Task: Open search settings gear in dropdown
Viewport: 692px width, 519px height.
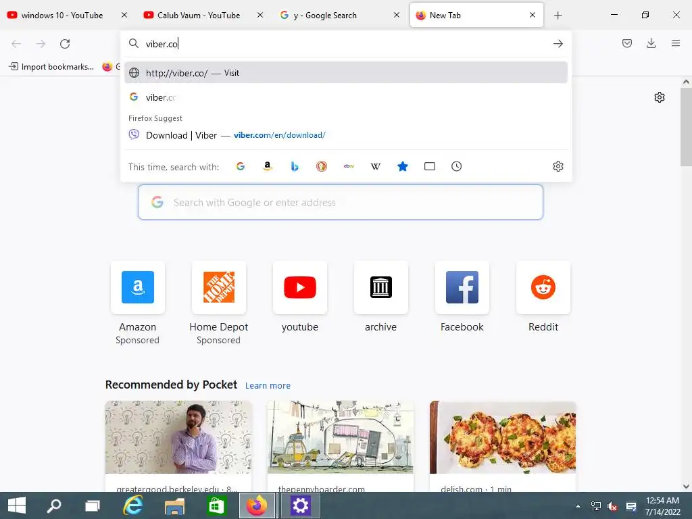Action: click(558, 166)
